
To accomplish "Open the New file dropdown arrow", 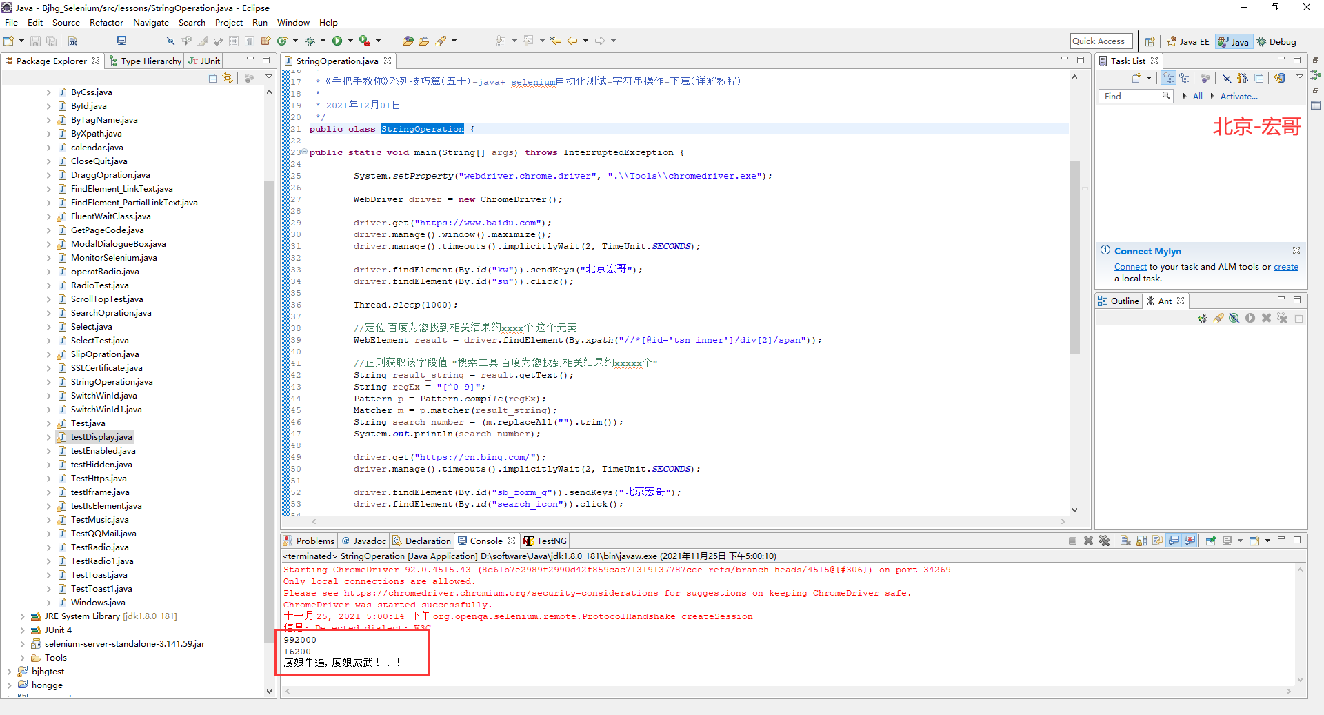I will point(21,41).
